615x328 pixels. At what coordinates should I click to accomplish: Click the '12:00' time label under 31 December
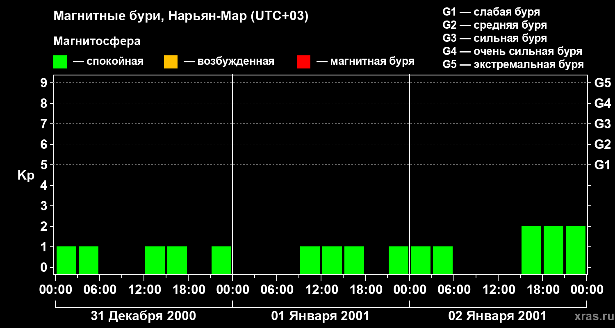point(144,290)
